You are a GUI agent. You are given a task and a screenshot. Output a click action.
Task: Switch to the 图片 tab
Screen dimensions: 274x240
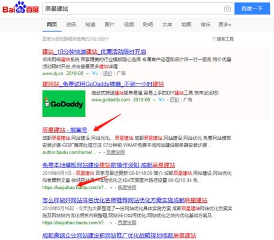[x=109, y=25]
